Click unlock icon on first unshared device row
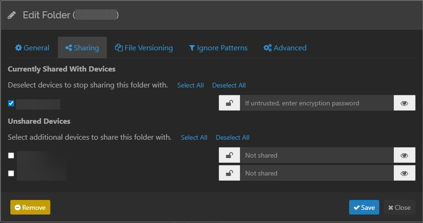Screen dimensions: 423x223 click(229, 155)
